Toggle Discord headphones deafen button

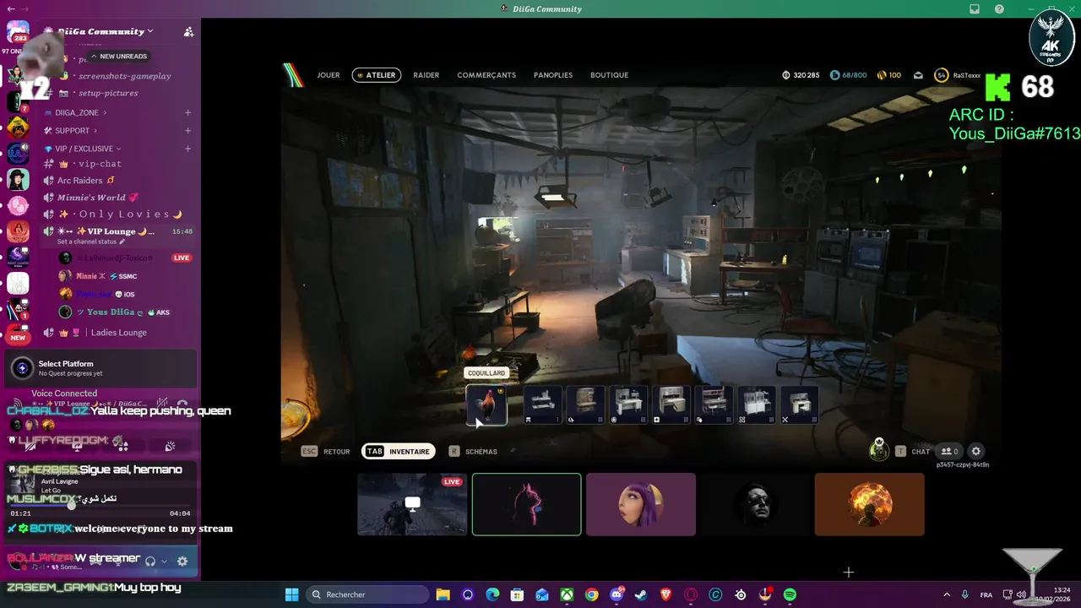click(150, 561)
